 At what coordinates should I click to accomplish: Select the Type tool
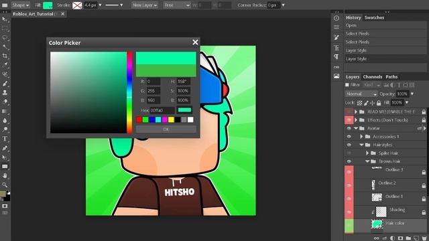click(5, 139)
